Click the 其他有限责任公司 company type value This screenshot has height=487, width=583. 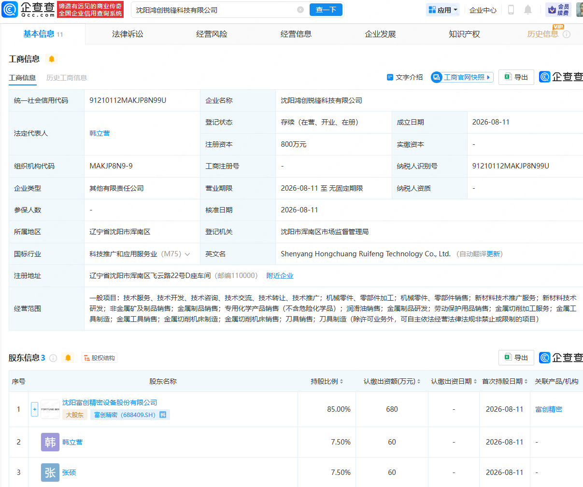click(x=116, y=188)
